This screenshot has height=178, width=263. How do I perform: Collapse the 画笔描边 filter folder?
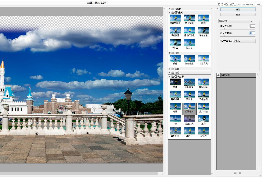(170, 12)
